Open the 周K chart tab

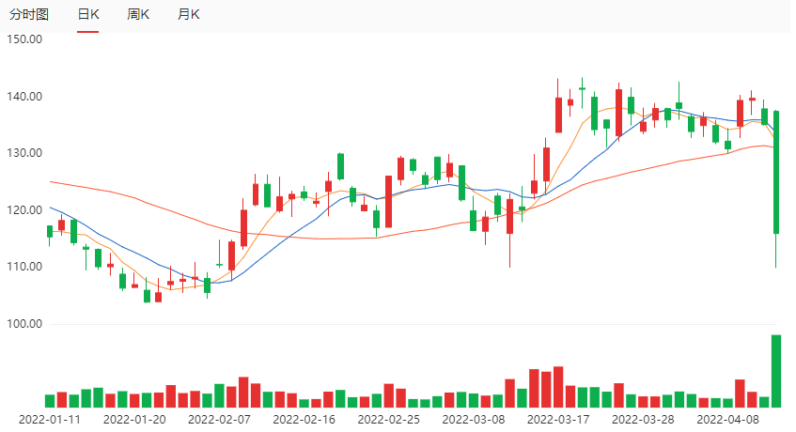click(138, 15)
